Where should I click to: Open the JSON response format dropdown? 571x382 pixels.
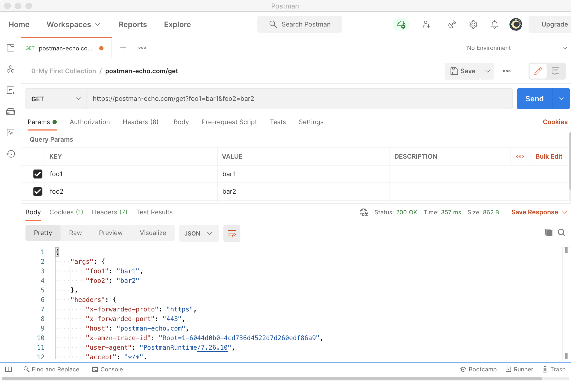point(198,233)
